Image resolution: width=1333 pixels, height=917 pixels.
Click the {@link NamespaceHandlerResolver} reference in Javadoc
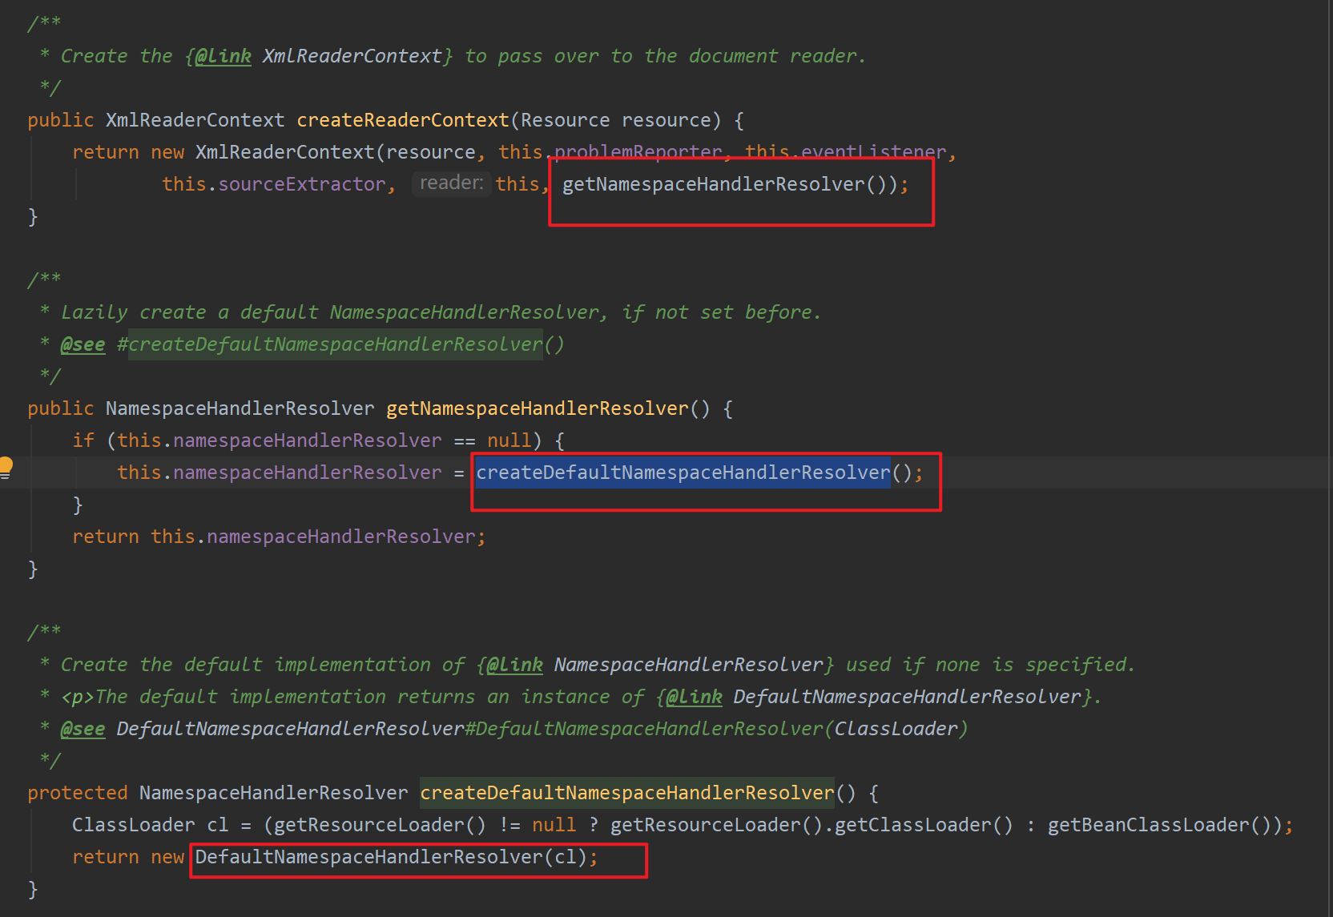[656, 665]
